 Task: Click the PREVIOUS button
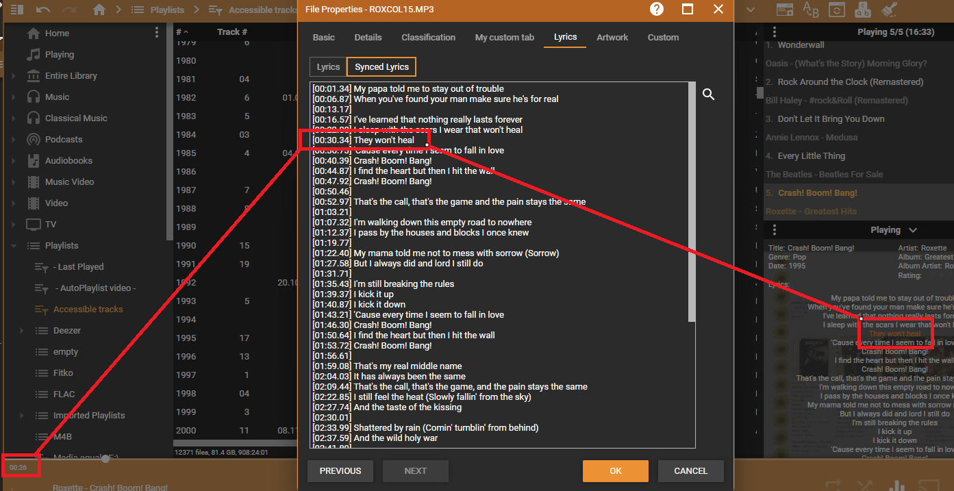click(340, 470)
